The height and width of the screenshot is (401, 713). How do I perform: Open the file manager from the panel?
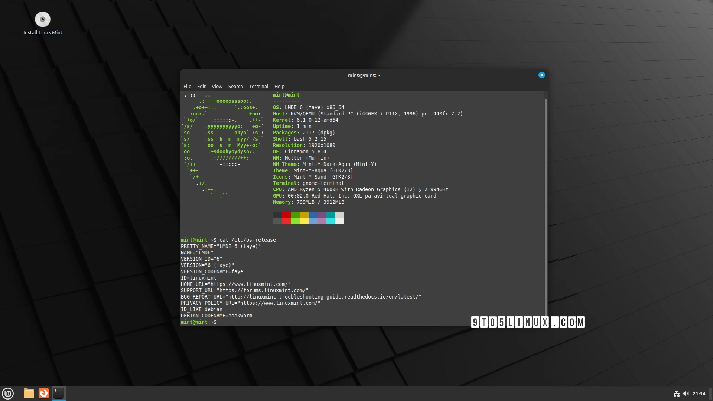28,393
